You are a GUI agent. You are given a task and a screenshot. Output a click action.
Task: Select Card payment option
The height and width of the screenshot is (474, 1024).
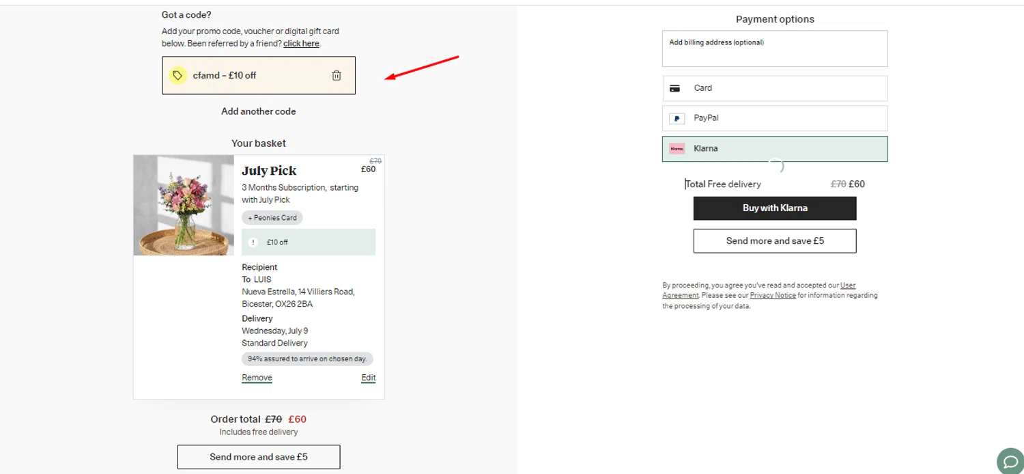point(774,88)
